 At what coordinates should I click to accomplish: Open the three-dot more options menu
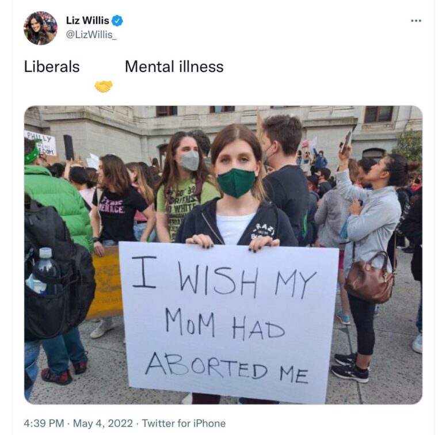pyautogui.click(x=416, y=21)
